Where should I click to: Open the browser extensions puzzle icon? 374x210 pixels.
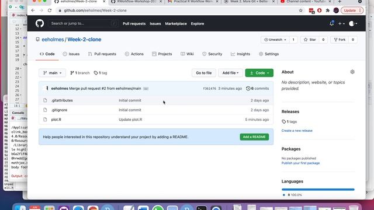(328, 10)
